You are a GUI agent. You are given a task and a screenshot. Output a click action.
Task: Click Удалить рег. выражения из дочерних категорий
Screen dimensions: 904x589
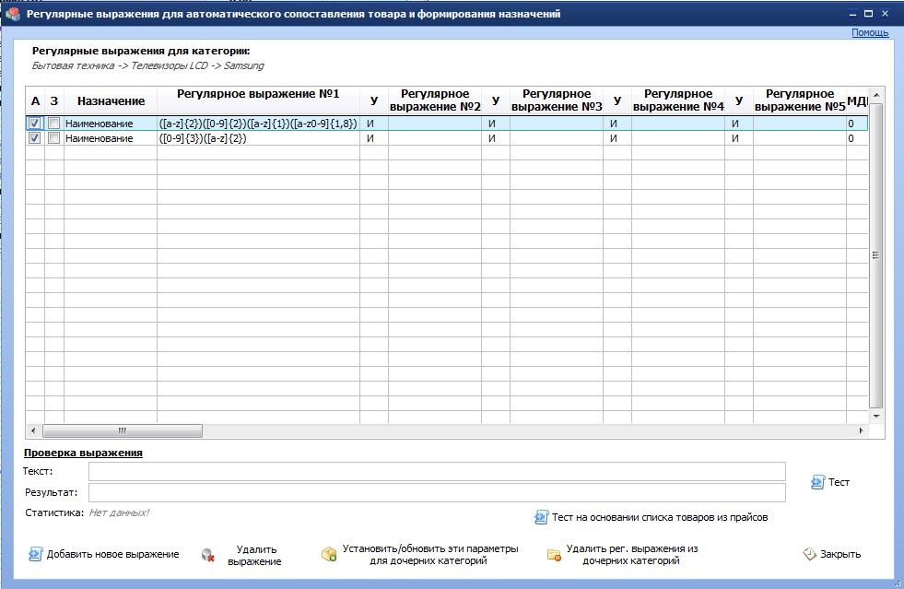click(x=632, y=554)
